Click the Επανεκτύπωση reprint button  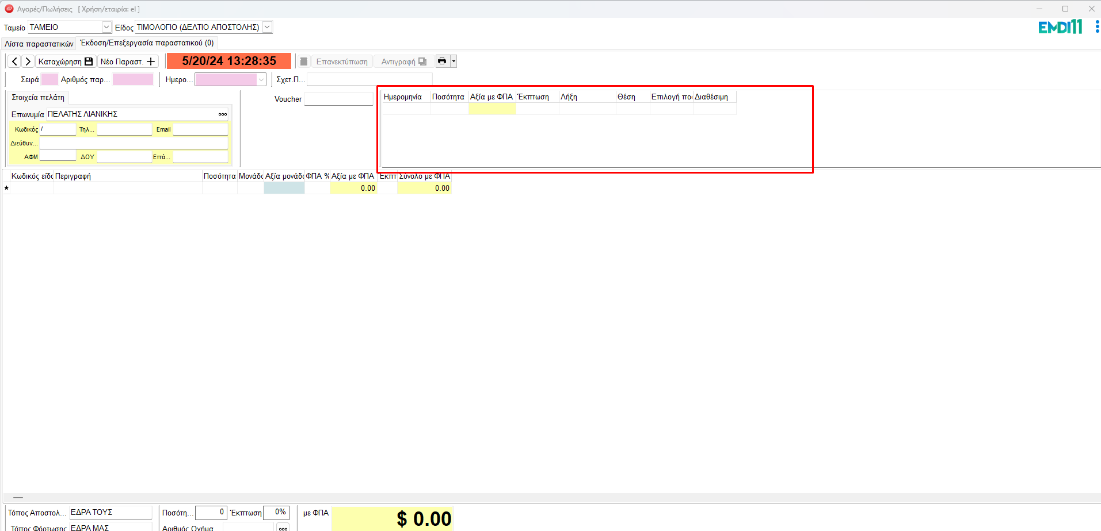(342, 61)
